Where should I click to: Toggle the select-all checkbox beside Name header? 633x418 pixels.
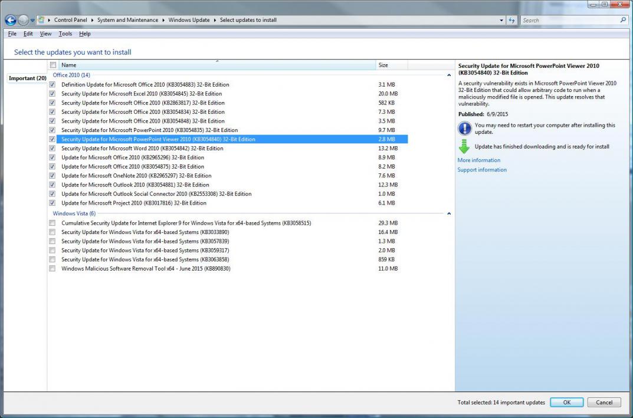click(53, 65)
